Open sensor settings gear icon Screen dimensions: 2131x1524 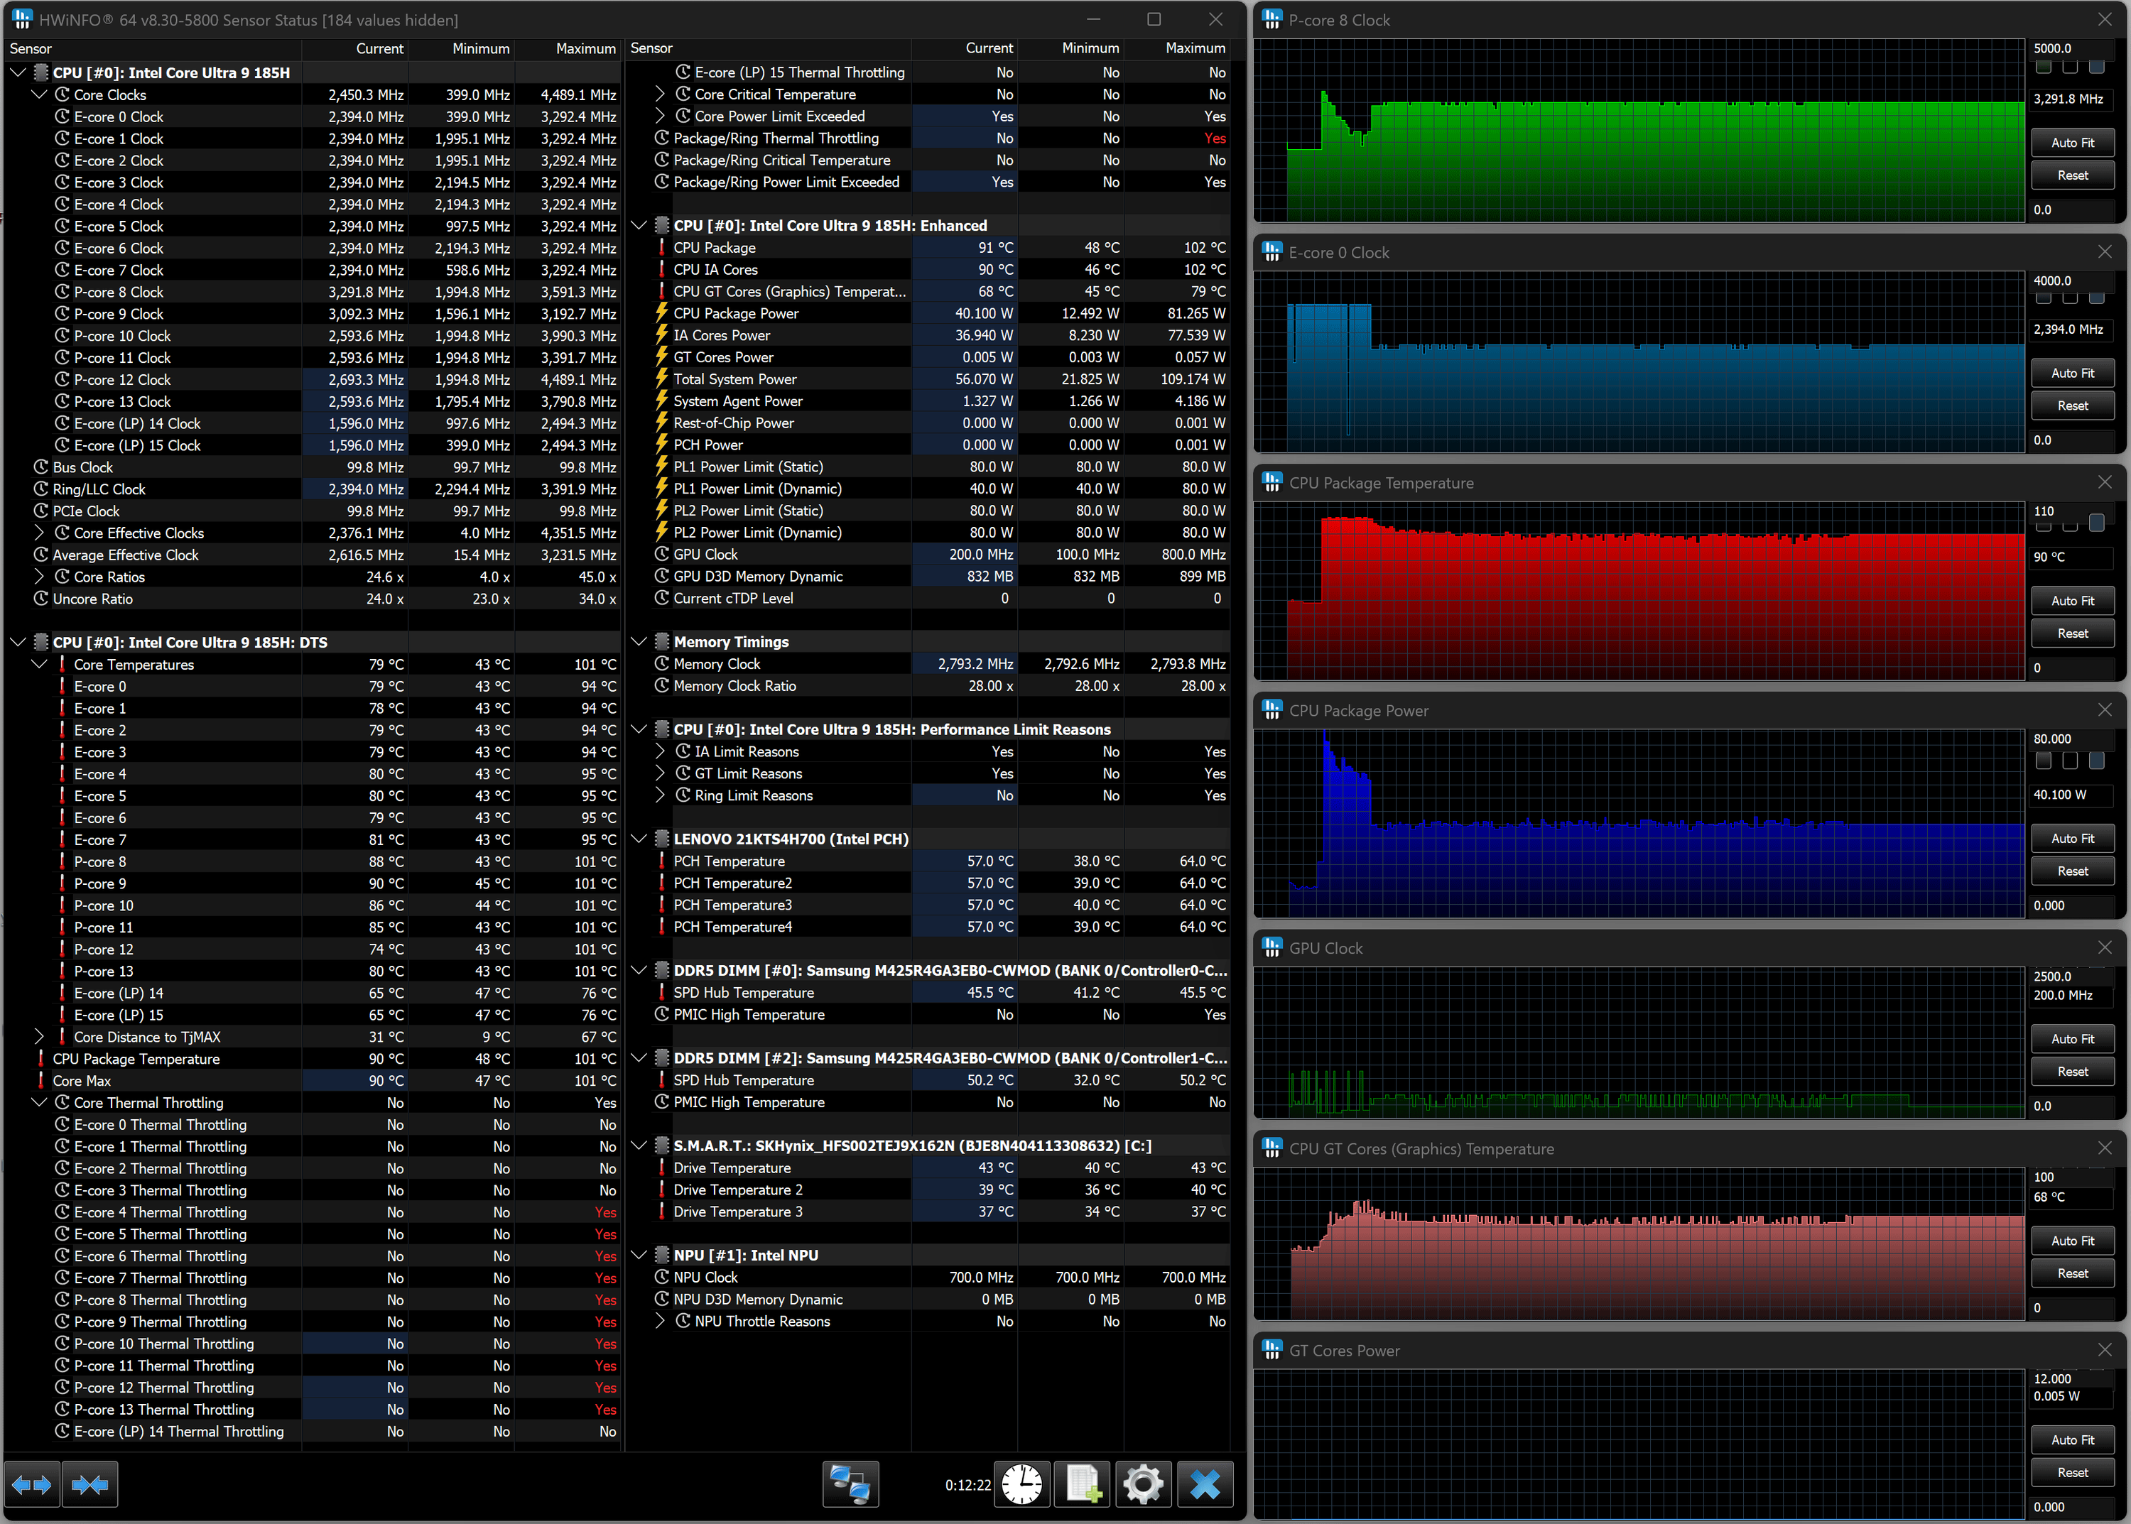tap(1142, 1484)
